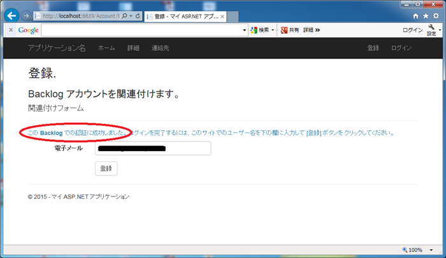The height and width of the screenshot is (258, 446).
Task: Click the Backlog アカウントを関連付けます heading
Action: (104, 93)
